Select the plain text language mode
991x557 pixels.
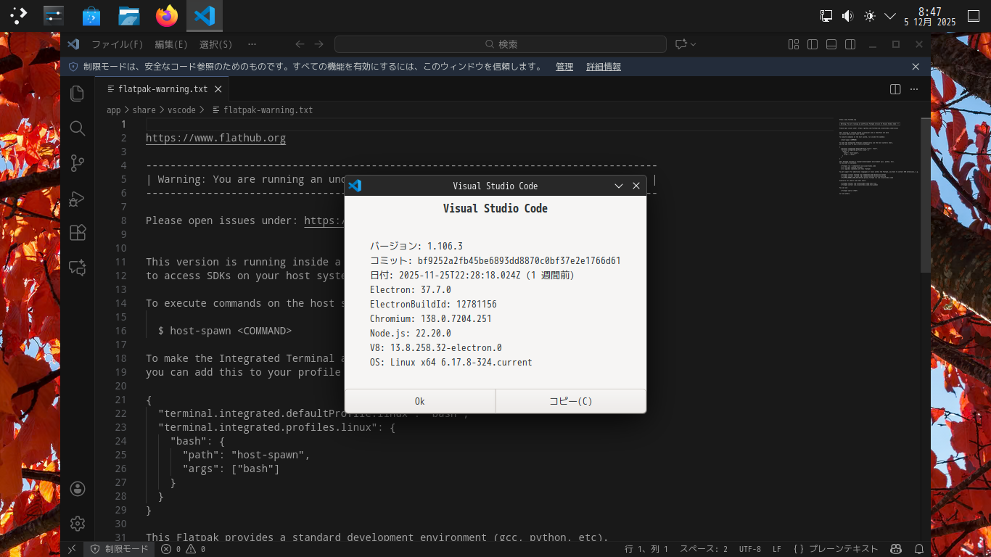[836, 549]
